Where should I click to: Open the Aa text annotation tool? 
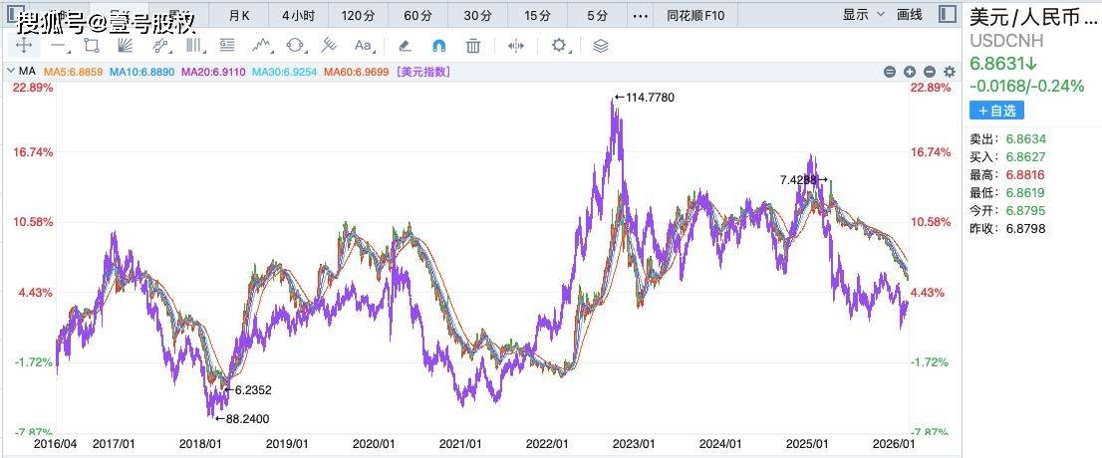click(x=363, y=45)
